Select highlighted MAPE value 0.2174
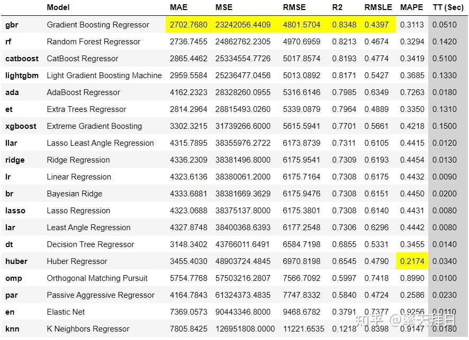Screen dimensions: 469x340 412,261
